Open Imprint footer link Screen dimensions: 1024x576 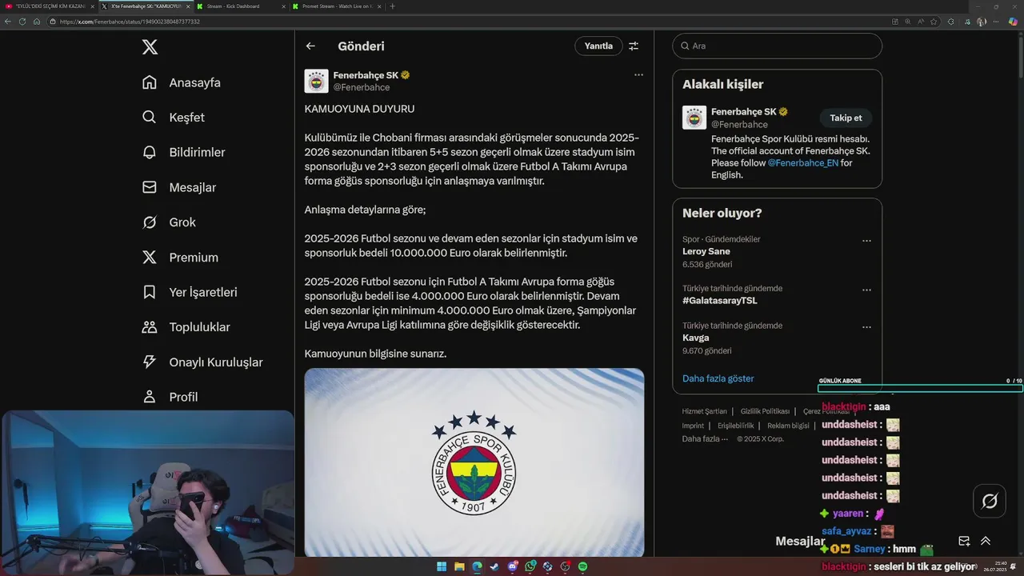click(693, 426)
